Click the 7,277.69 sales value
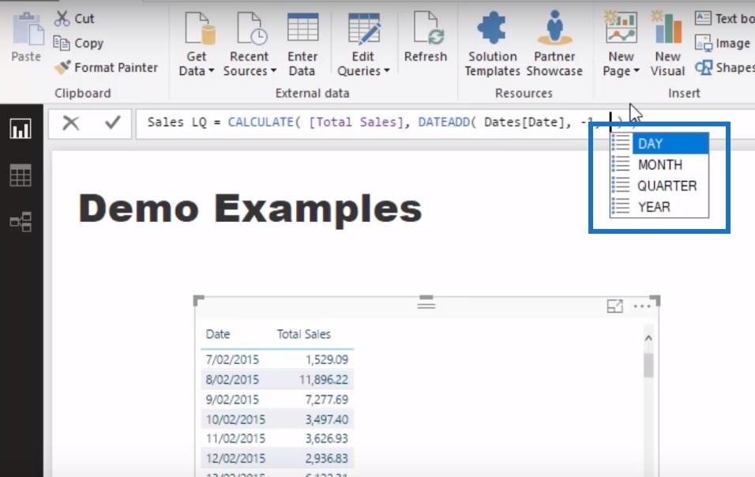 click(326, 400)
